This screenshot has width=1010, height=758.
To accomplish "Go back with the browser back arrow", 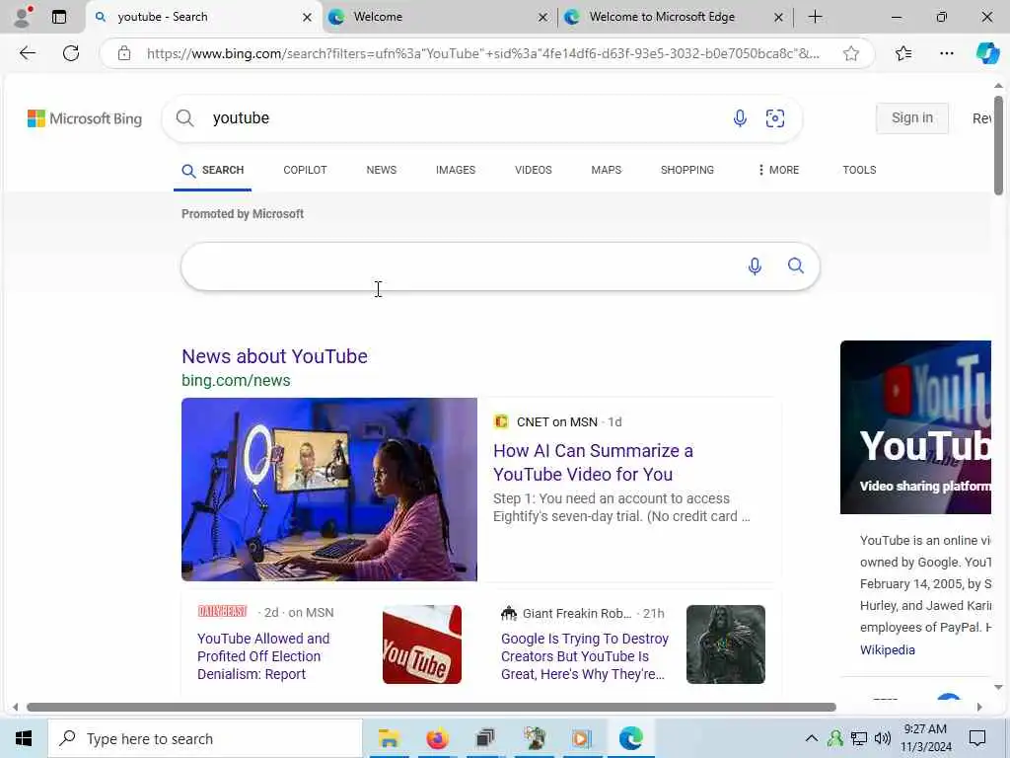I will point(27,53).
